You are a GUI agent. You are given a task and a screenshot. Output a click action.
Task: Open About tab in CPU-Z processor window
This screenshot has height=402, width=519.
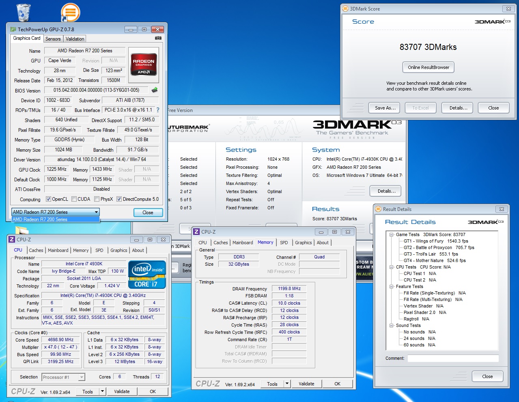pos(138,250)
